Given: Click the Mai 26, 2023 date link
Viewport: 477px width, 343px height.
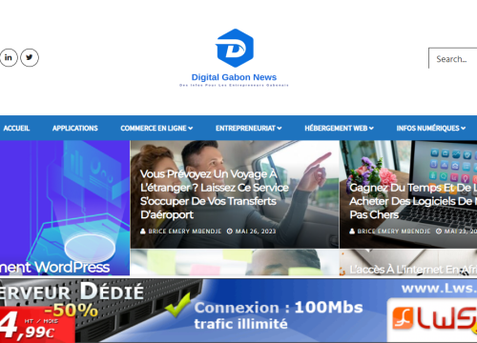Looking at the screenshot, I should click(x=256, y=232).
